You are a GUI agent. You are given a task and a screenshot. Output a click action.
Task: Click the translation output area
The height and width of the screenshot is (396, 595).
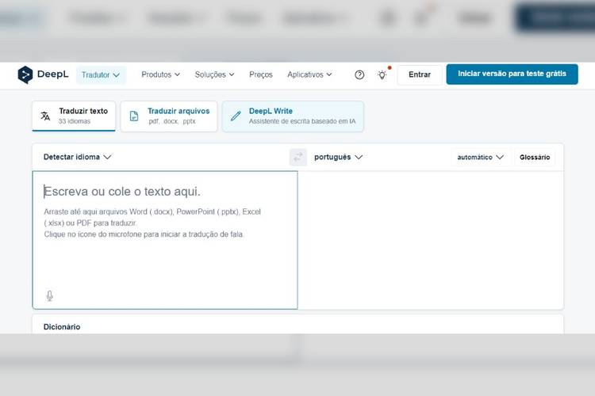[430, 240]
